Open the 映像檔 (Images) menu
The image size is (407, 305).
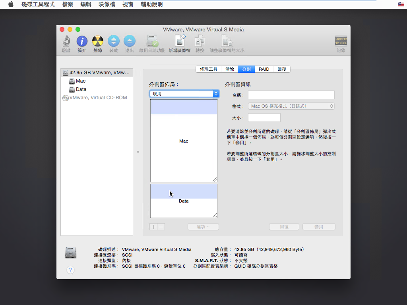click(107, 4)
